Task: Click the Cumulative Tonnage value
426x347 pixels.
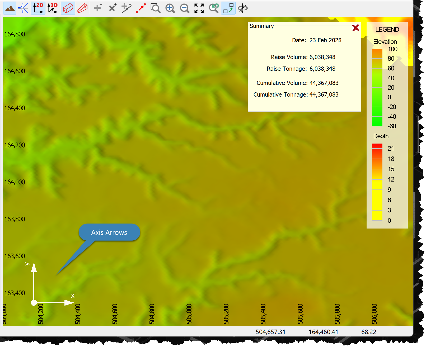Action: (x=324, y=94)
